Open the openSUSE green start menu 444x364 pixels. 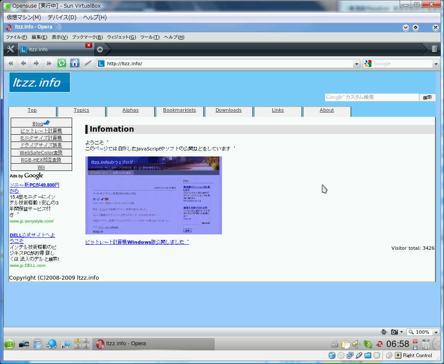(x=10, y=344)
